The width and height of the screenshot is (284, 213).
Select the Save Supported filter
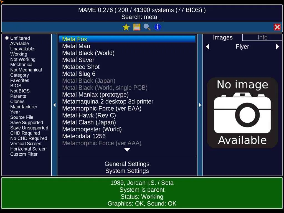[x=27, y=122]
